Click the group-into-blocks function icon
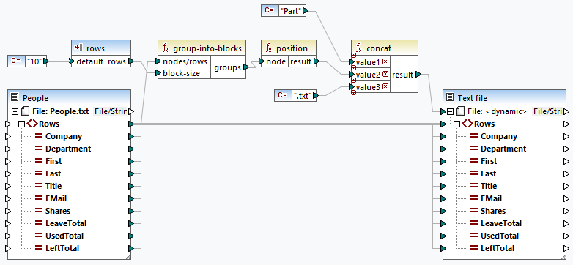Screen dimensions: 573x265 166,48
